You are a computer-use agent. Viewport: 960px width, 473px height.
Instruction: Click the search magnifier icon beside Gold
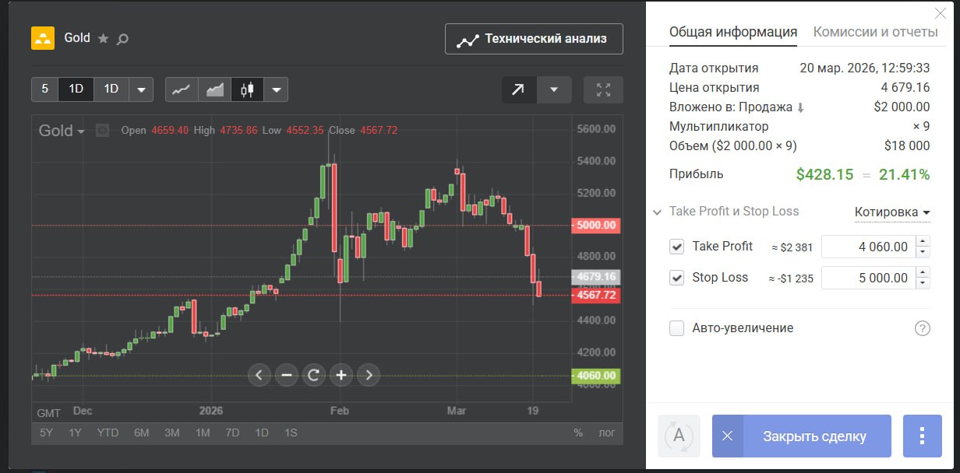tap(122, 38)
